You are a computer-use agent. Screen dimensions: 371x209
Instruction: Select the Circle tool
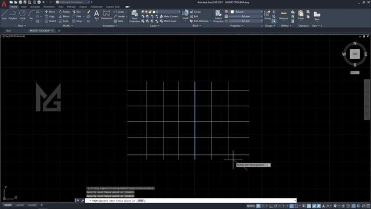click(x=22, y=15)
